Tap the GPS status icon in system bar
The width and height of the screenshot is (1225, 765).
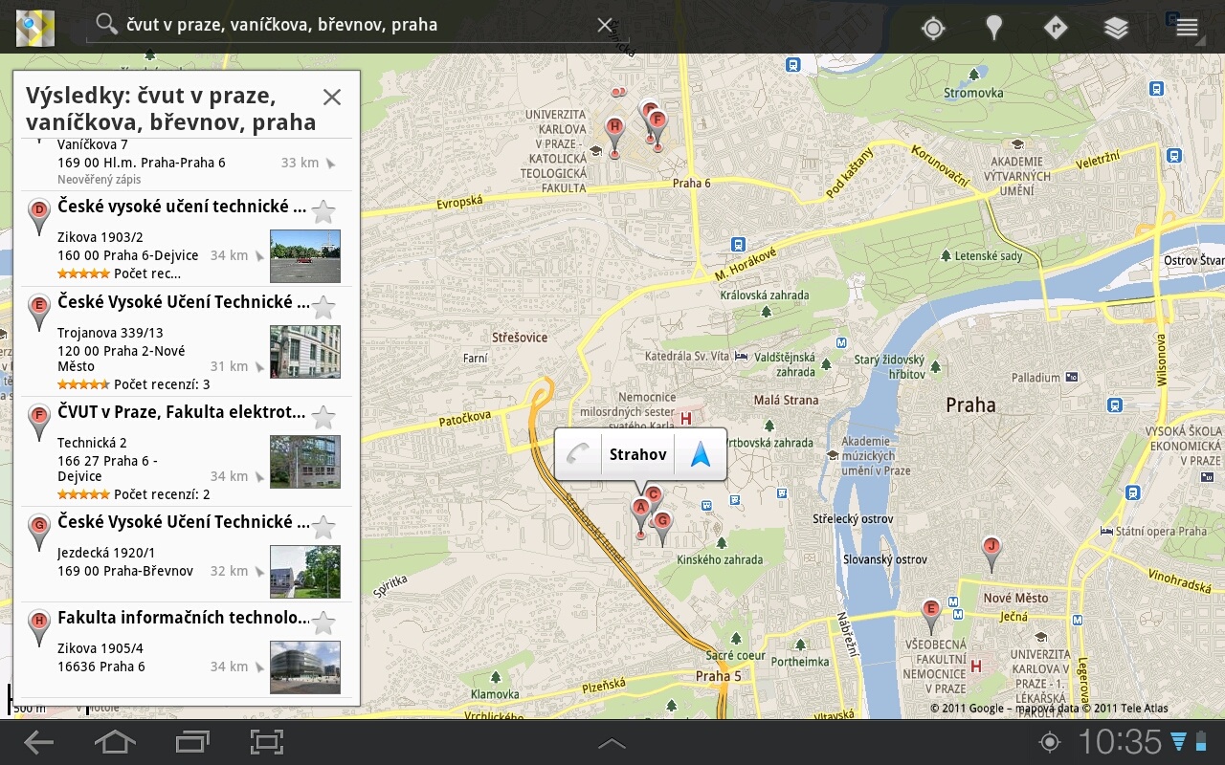pyautogui.click(x=1050, y=742)
